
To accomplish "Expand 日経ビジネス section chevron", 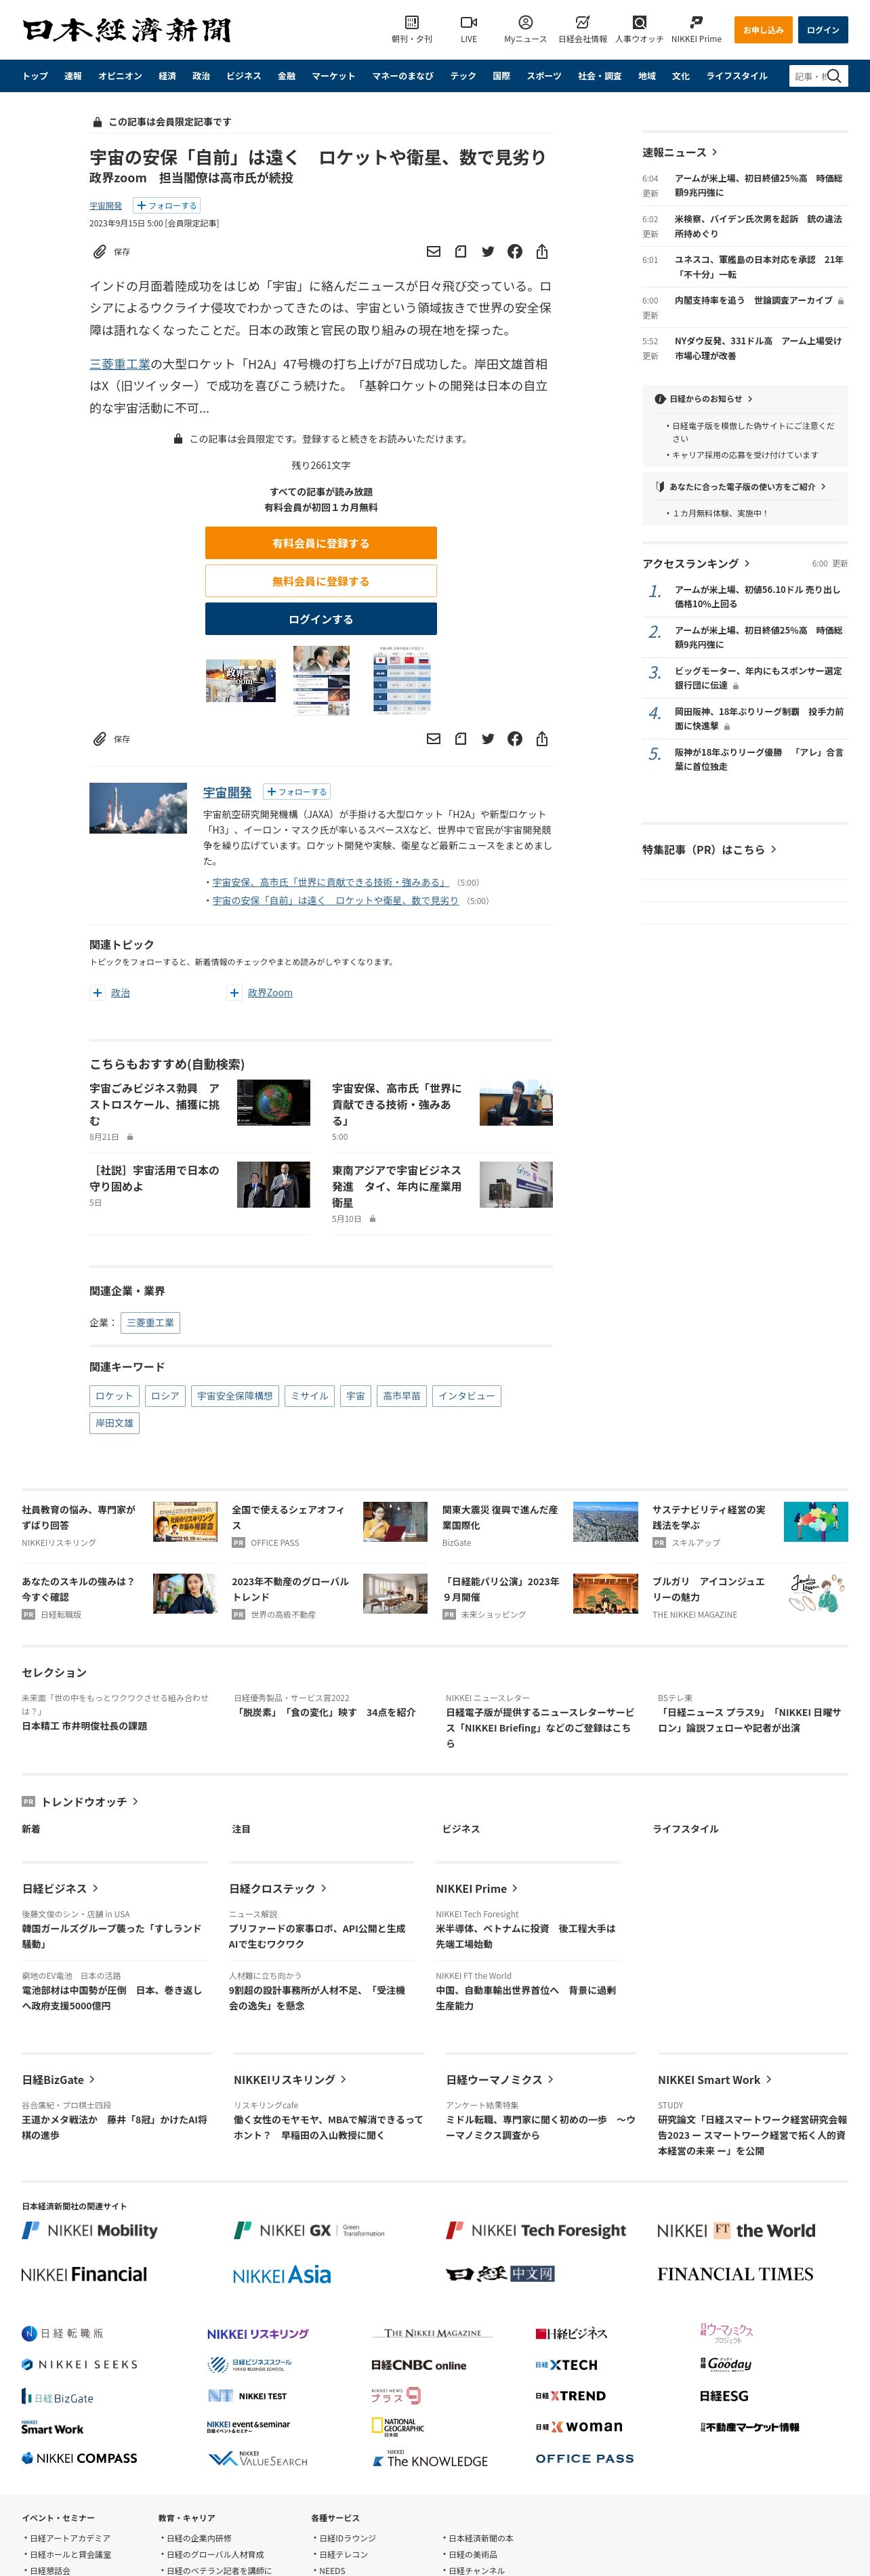I will click(x=95, y=1889).
